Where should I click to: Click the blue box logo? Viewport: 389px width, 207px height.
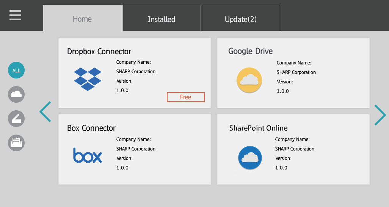coord(88,155)
